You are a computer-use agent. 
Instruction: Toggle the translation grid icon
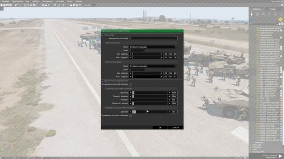pyautogui.click(x=43, y=5)
